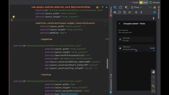
Task: Switch to Design view mode
Action: point(154,2)
